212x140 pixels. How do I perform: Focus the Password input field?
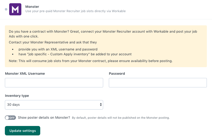point(158,83)
